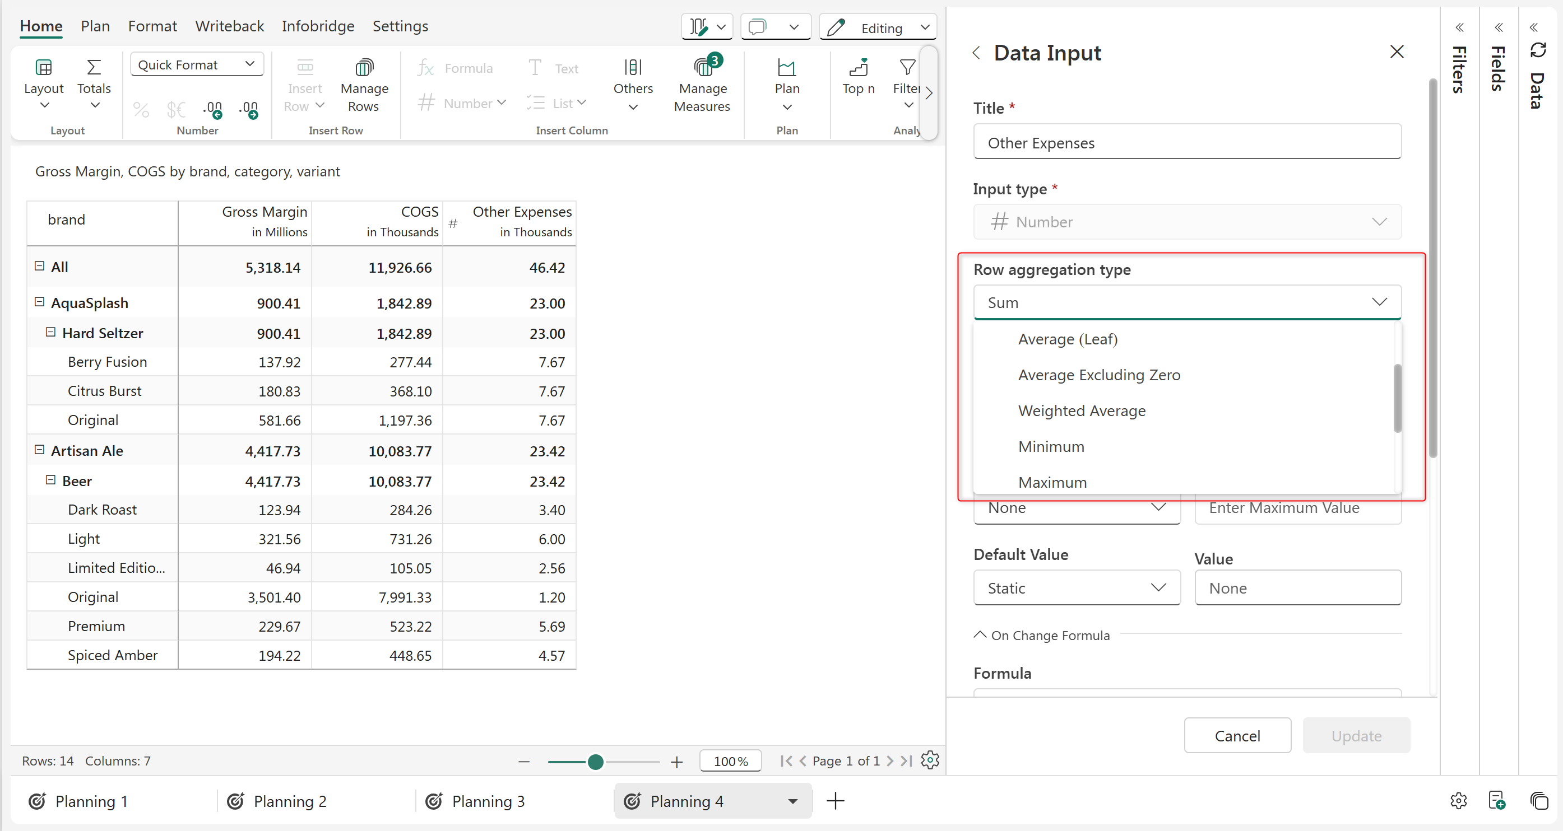Click the Title input field
This screenshot has height=831, width=1563.
pyautogui.click(x=1187, y=142)
